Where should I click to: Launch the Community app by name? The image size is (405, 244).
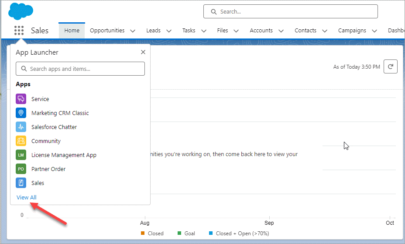46,141
